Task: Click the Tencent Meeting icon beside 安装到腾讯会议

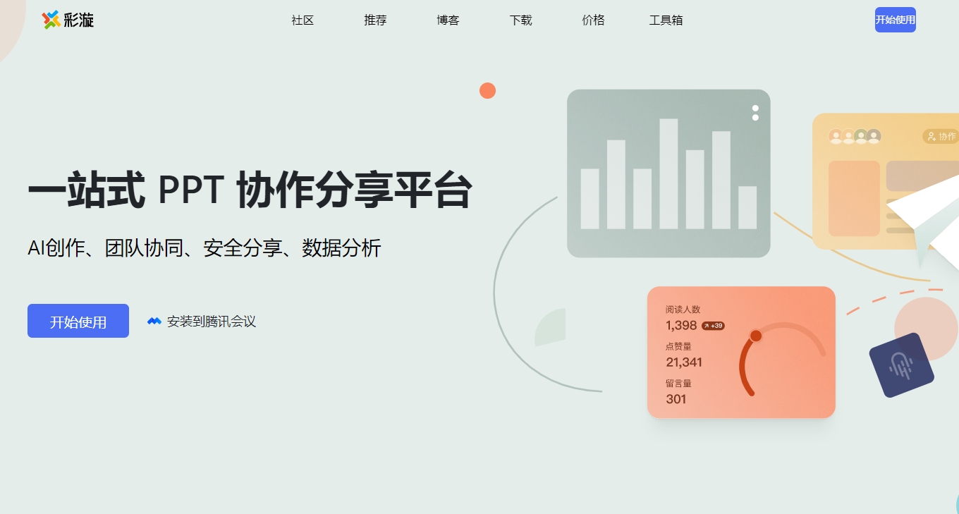Action: [x=154, y=322]
